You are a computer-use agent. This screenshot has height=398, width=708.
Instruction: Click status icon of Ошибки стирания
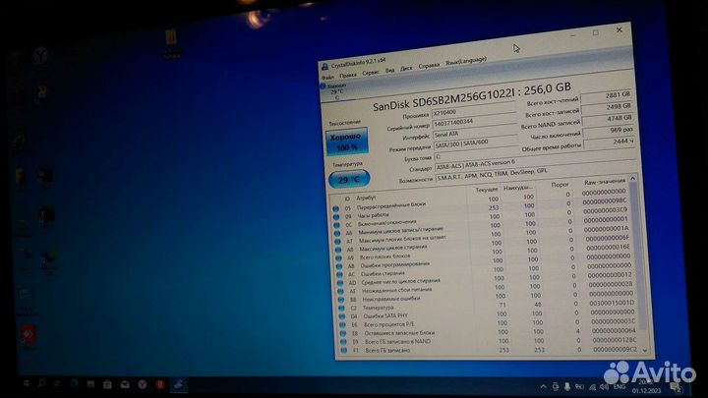[x=339, y=274]
